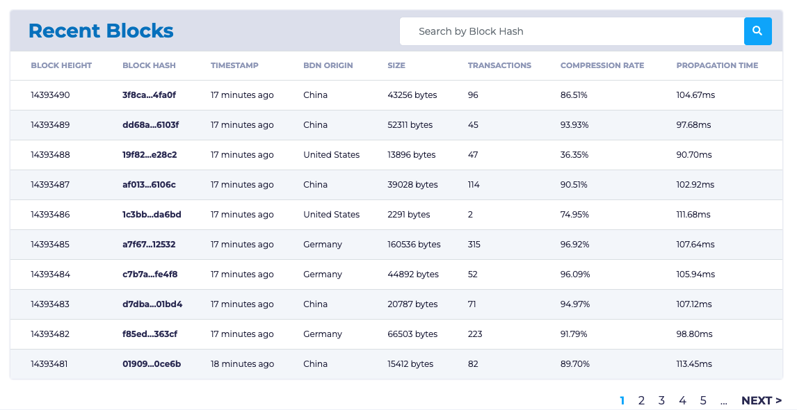Go to page 3 of blocks
797x410 pixels.
(x=661, y=400)
